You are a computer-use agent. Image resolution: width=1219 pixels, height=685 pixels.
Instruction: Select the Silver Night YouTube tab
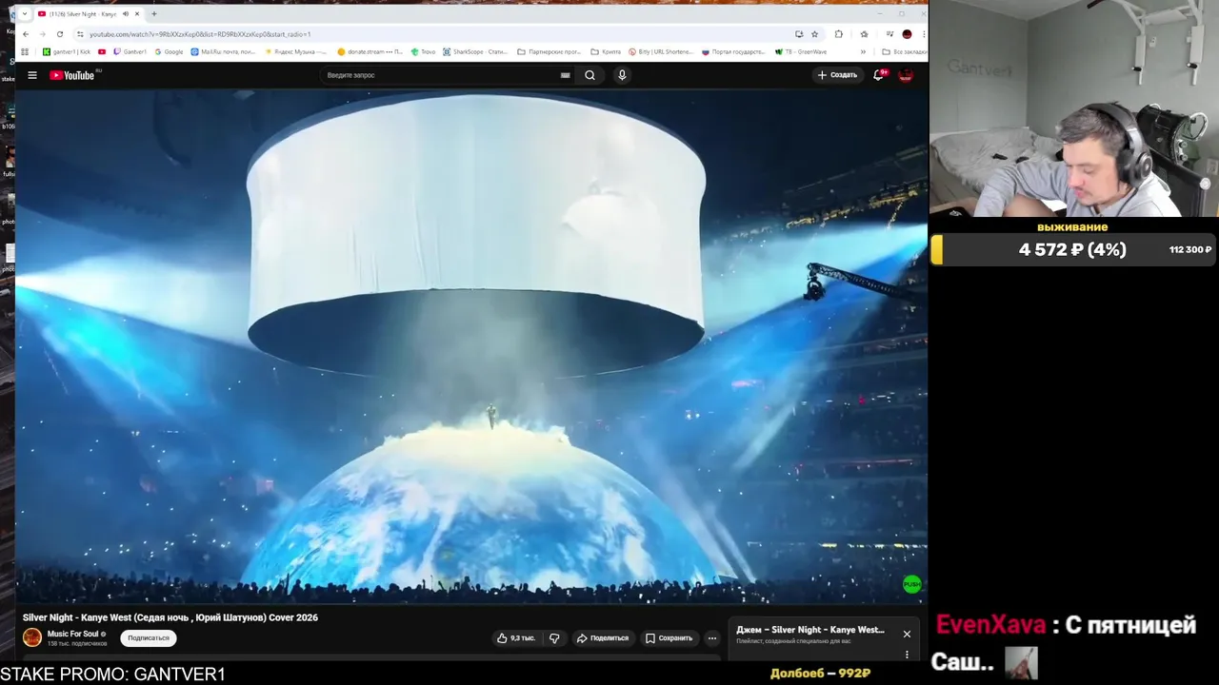pos(90,14)
